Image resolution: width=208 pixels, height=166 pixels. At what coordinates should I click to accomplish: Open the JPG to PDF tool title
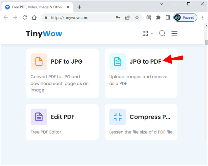(145, 62)
